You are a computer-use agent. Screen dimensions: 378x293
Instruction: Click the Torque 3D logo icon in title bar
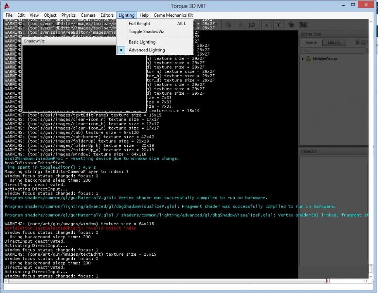tap(7, 6)
